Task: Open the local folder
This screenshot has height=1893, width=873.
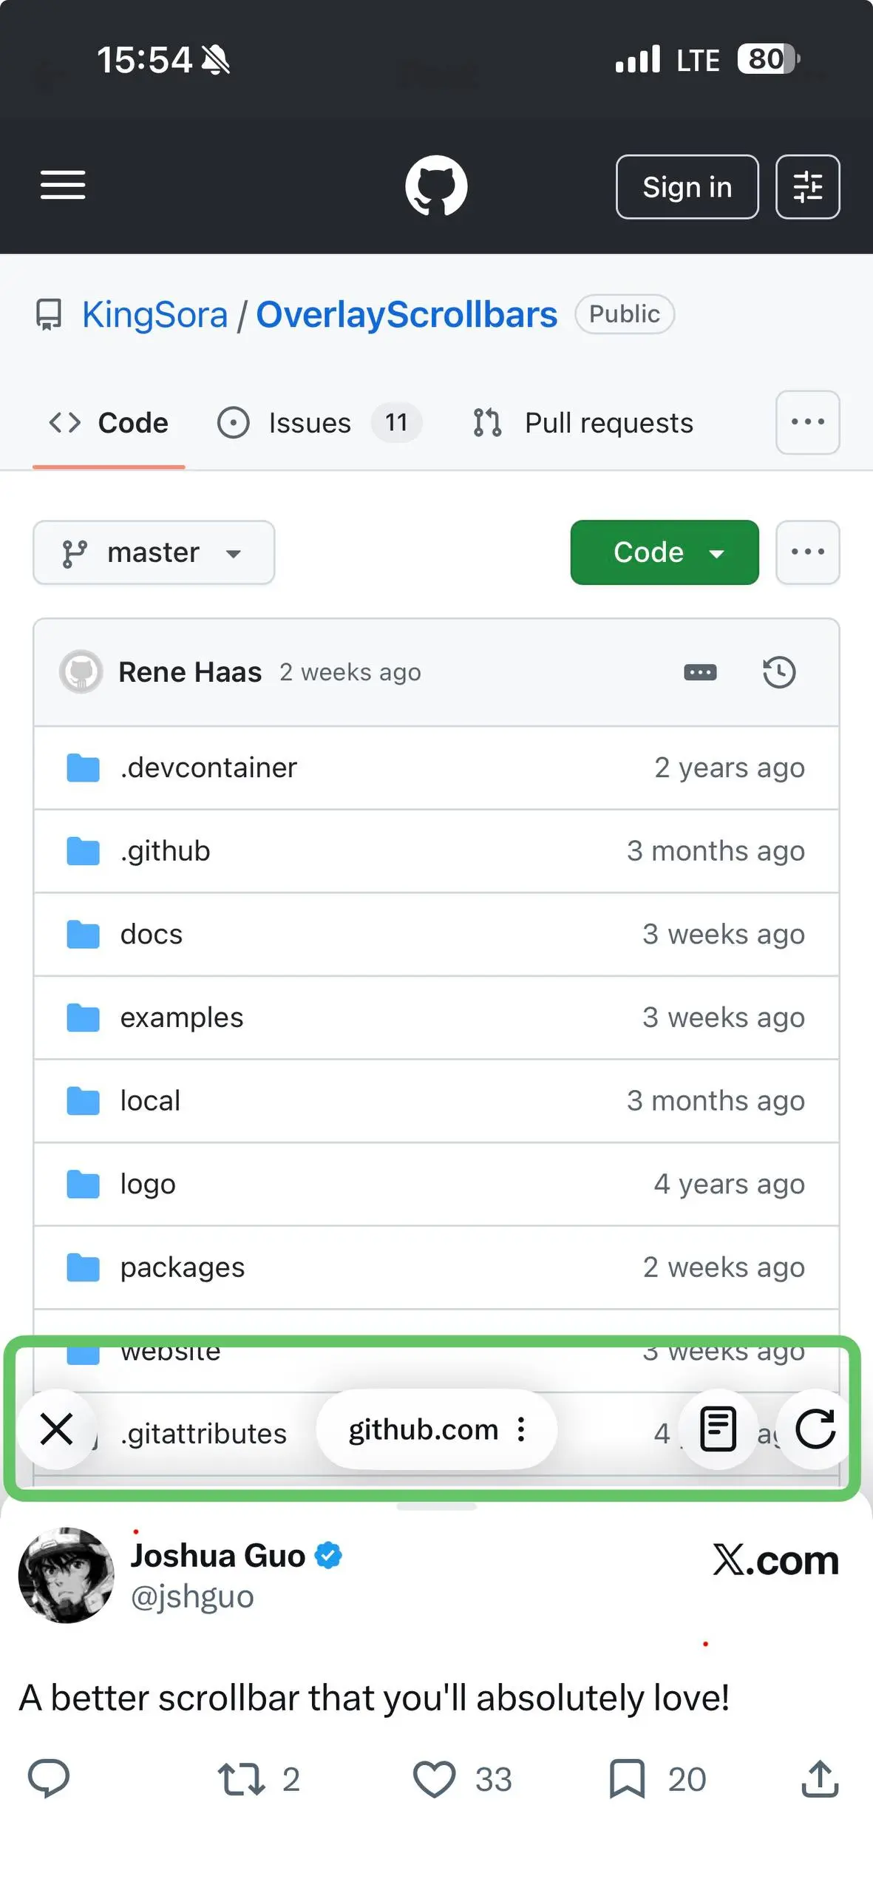Action: [x=150, y=1100]
